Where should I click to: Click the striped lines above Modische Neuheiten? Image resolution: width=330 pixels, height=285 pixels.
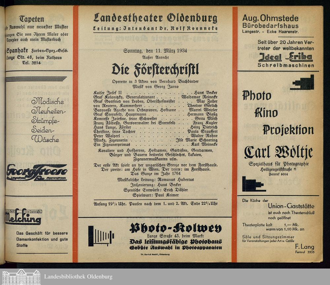[36, 79]
